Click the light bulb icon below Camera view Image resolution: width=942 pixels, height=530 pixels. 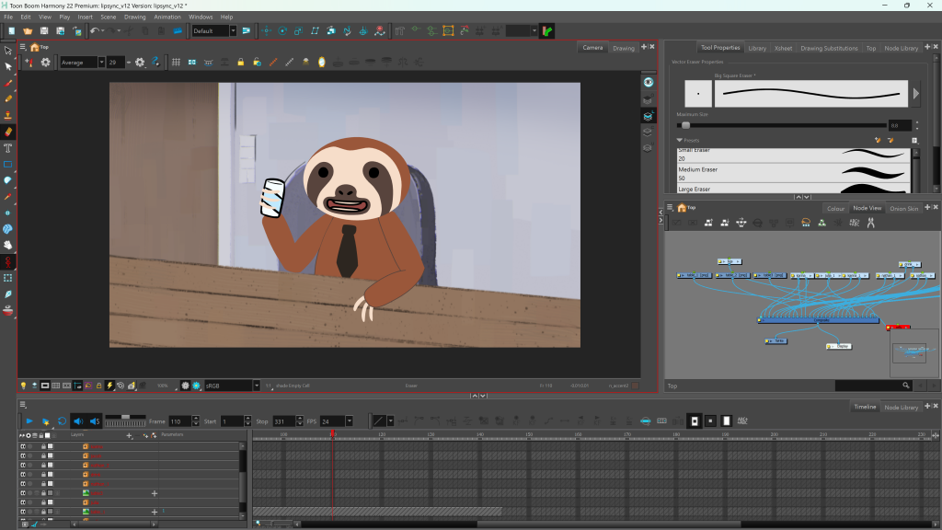tap(23, 386)
